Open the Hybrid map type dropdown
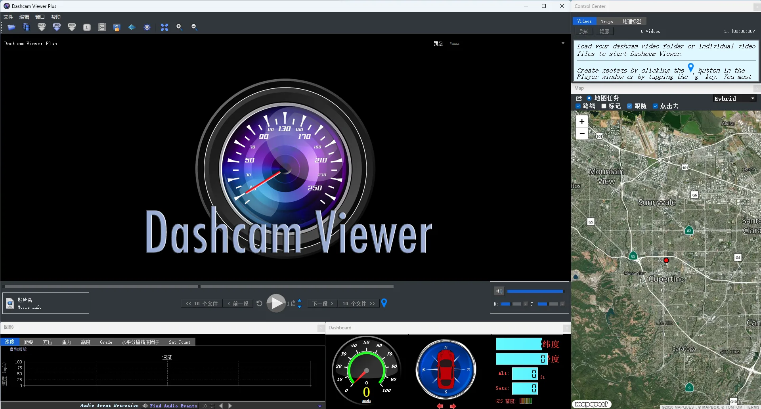The height and width of the screenshot is (409, 761). [x=734, y=99]
